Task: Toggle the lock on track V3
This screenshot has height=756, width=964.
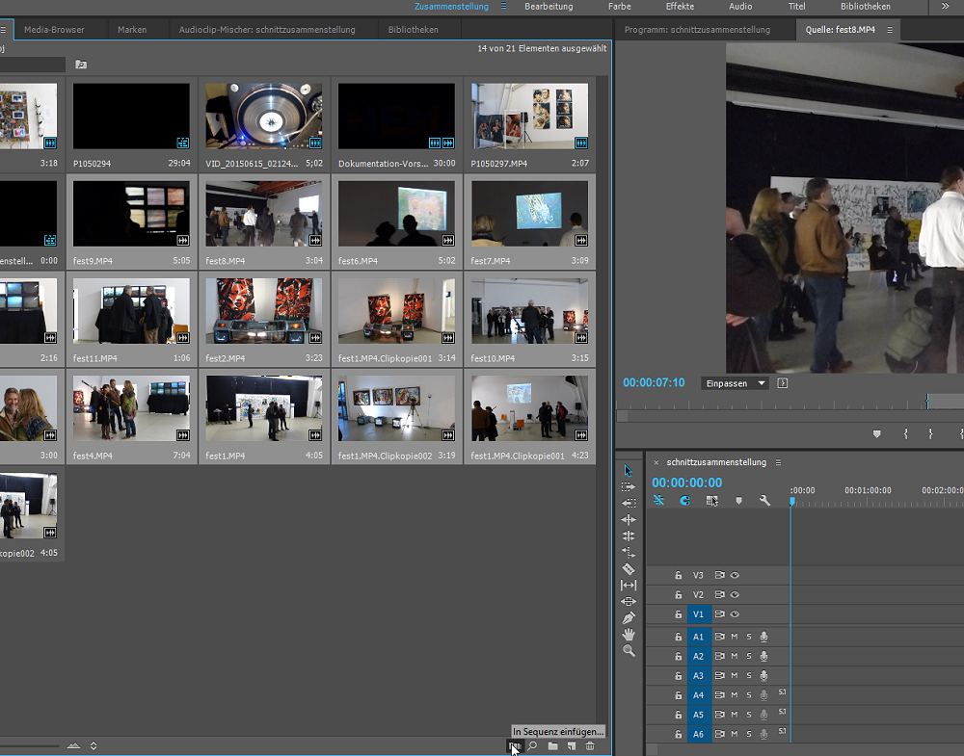Action: click(678, 576)
